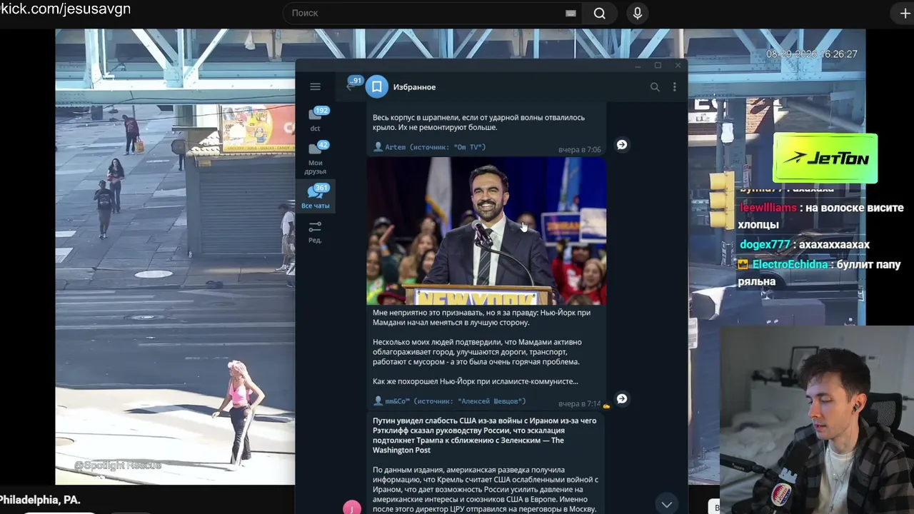This screenshot has width=914, height=514.
Task: Click the JetTon sponsor banner
Action: 825,158
